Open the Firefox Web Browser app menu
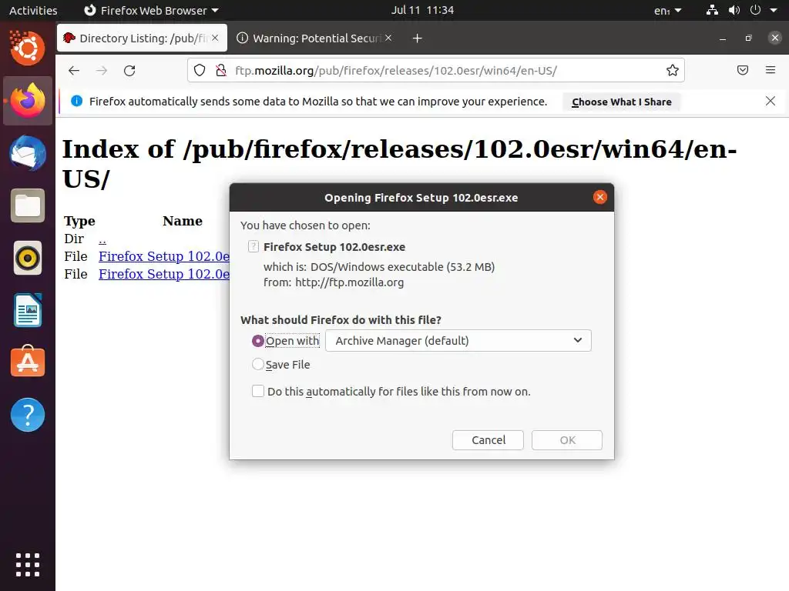789x591 pixels. tap(151, 10)
